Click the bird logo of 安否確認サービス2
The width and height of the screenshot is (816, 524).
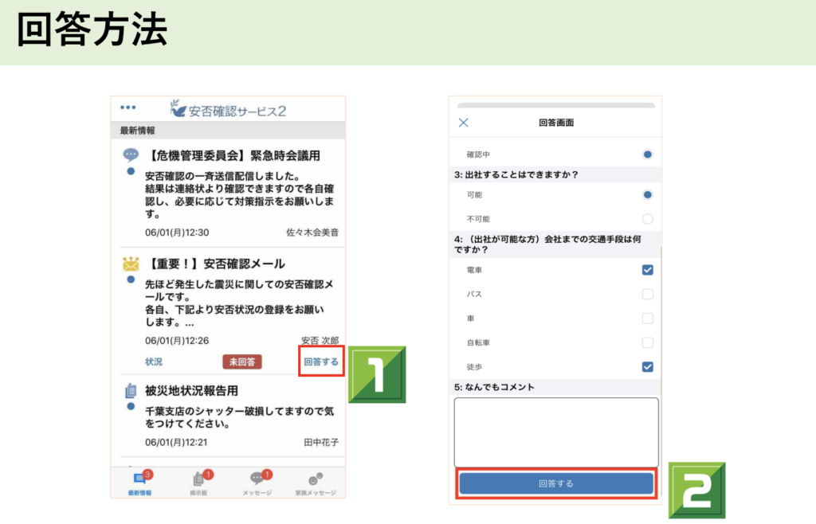click(178, 108)
